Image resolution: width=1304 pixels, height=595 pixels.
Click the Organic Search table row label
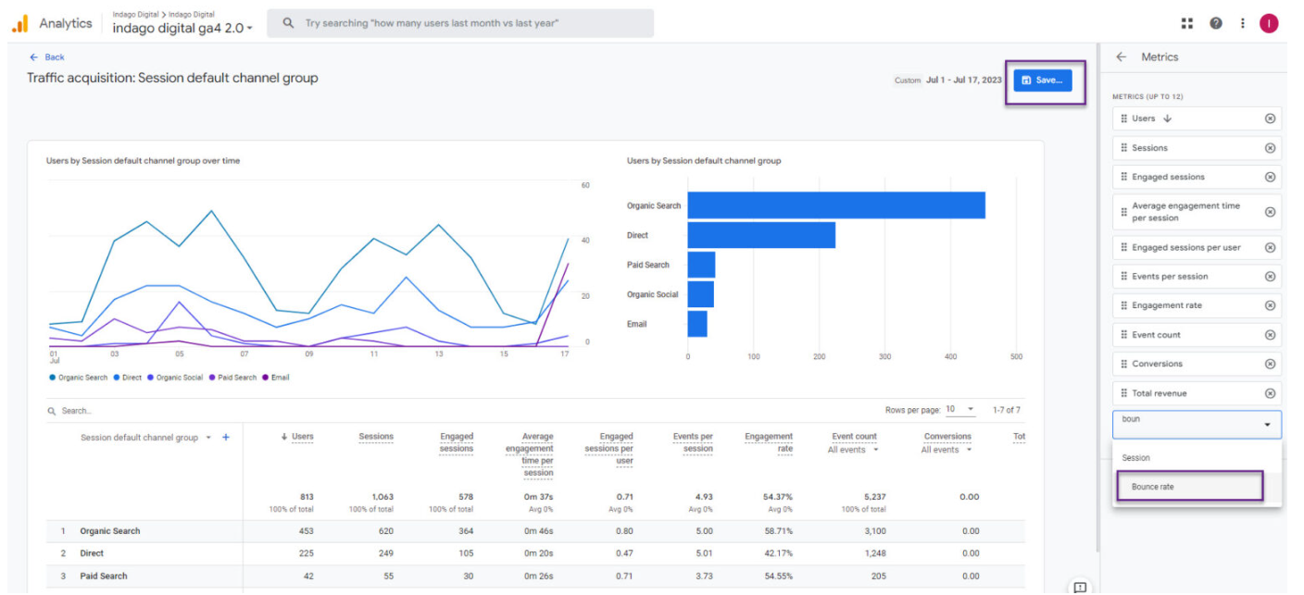[110, 531]
